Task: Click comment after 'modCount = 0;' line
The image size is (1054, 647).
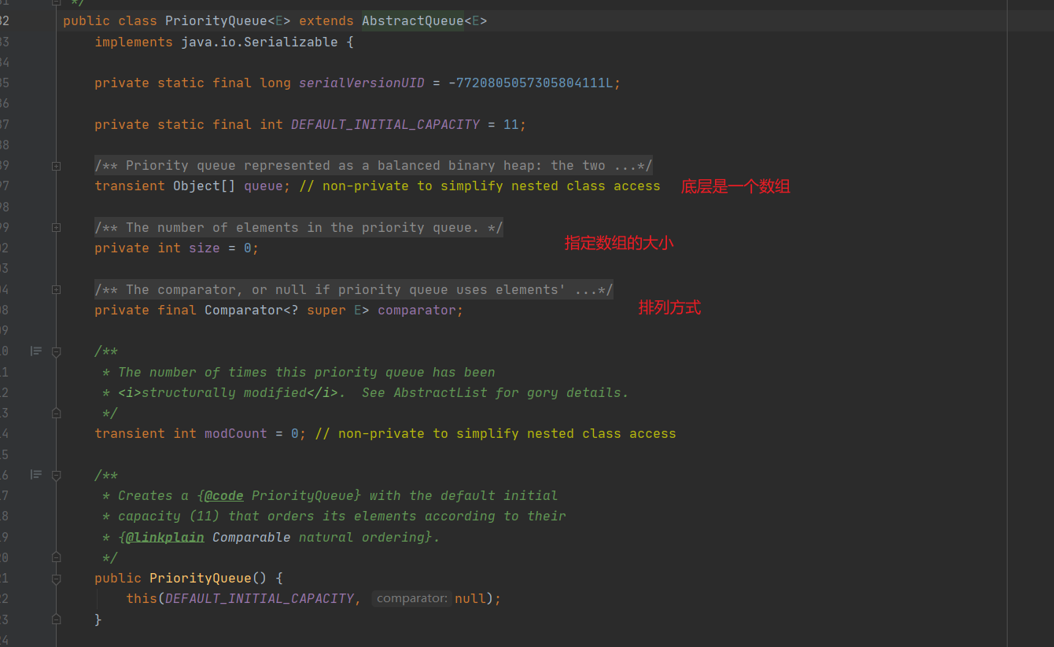Action: pyautogui.click(x=496, y=433)
